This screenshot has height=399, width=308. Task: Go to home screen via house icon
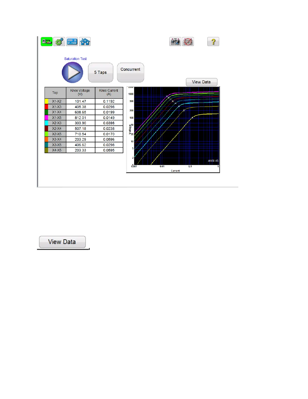tap(85, 42)
